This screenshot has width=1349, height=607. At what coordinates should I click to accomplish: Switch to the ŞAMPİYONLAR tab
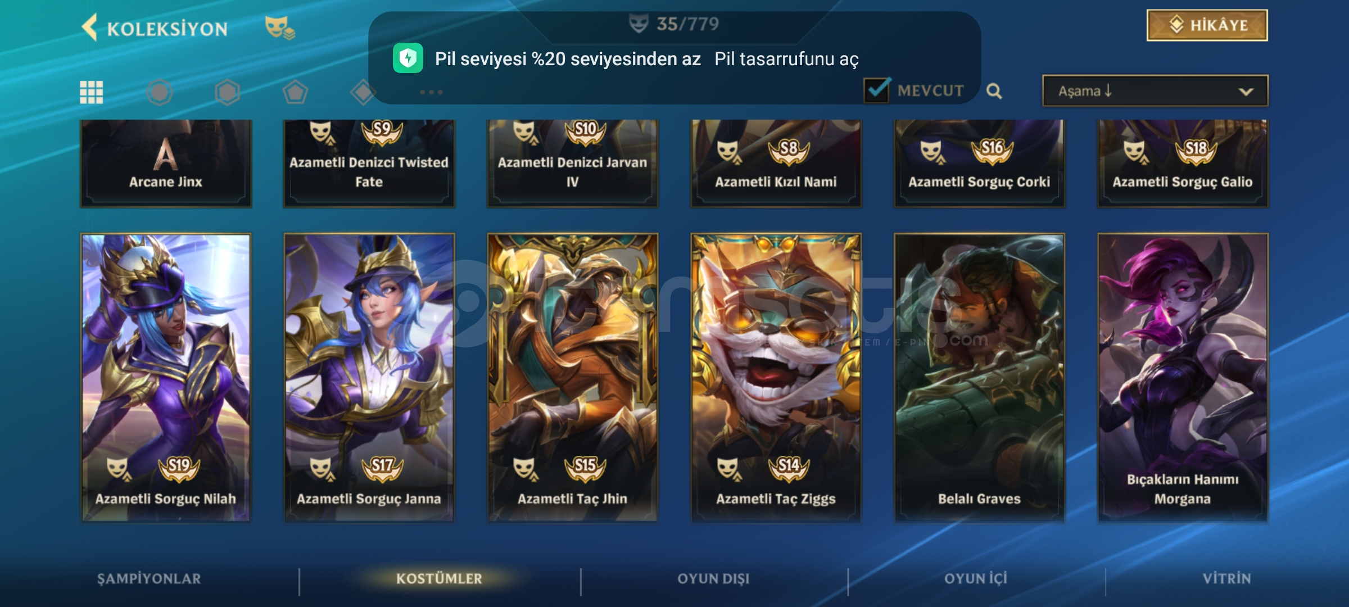pos(149,579)
